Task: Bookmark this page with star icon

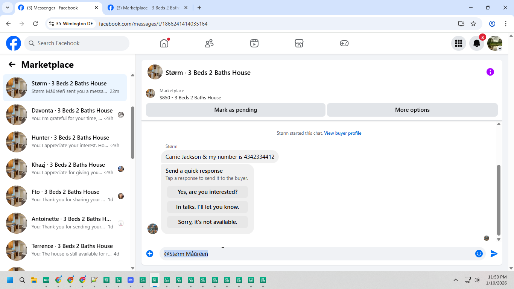Action: [x=473, y=24]
